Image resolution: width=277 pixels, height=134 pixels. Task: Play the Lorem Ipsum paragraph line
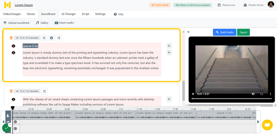[169, 52]
